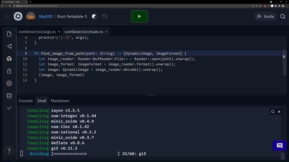This screenshot has width=289, height=162.
Task: Open the Packages cube sidebar icon
Action: click(9, 58)
